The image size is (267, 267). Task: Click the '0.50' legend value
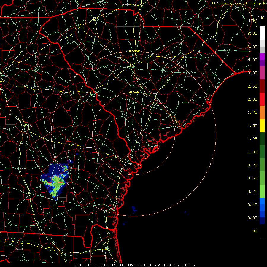252,178
